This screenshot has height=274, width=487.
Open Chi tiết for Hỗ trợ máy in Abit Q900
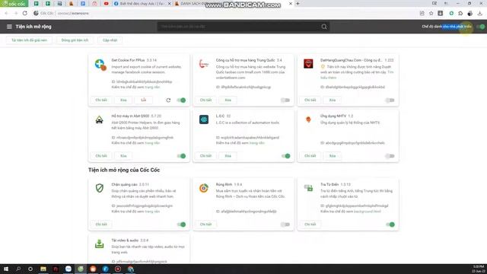[101, 155]
